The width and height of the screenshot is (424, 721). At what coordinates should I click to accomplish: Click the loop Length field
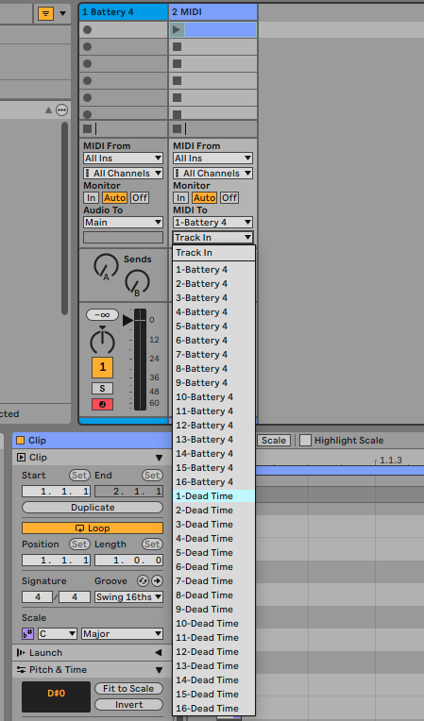[128, 561]
